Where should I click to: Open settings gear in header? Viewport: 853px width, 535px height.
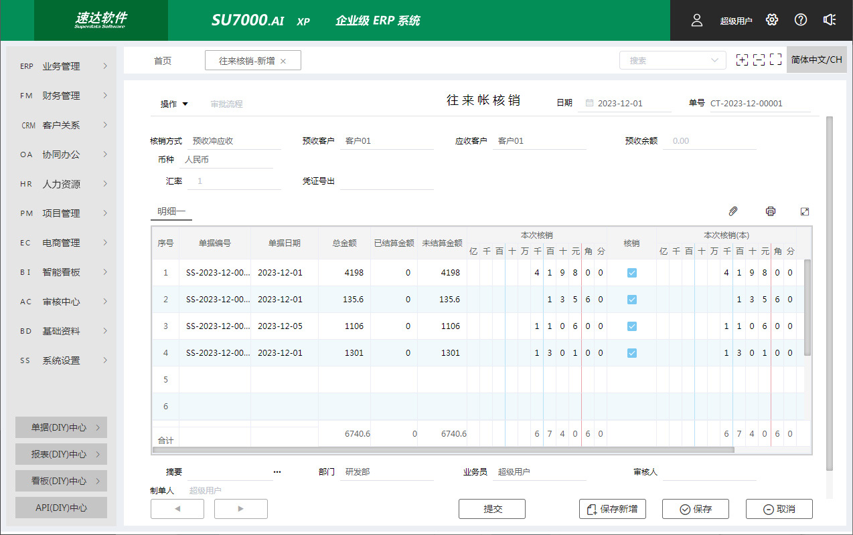[772, 20]
